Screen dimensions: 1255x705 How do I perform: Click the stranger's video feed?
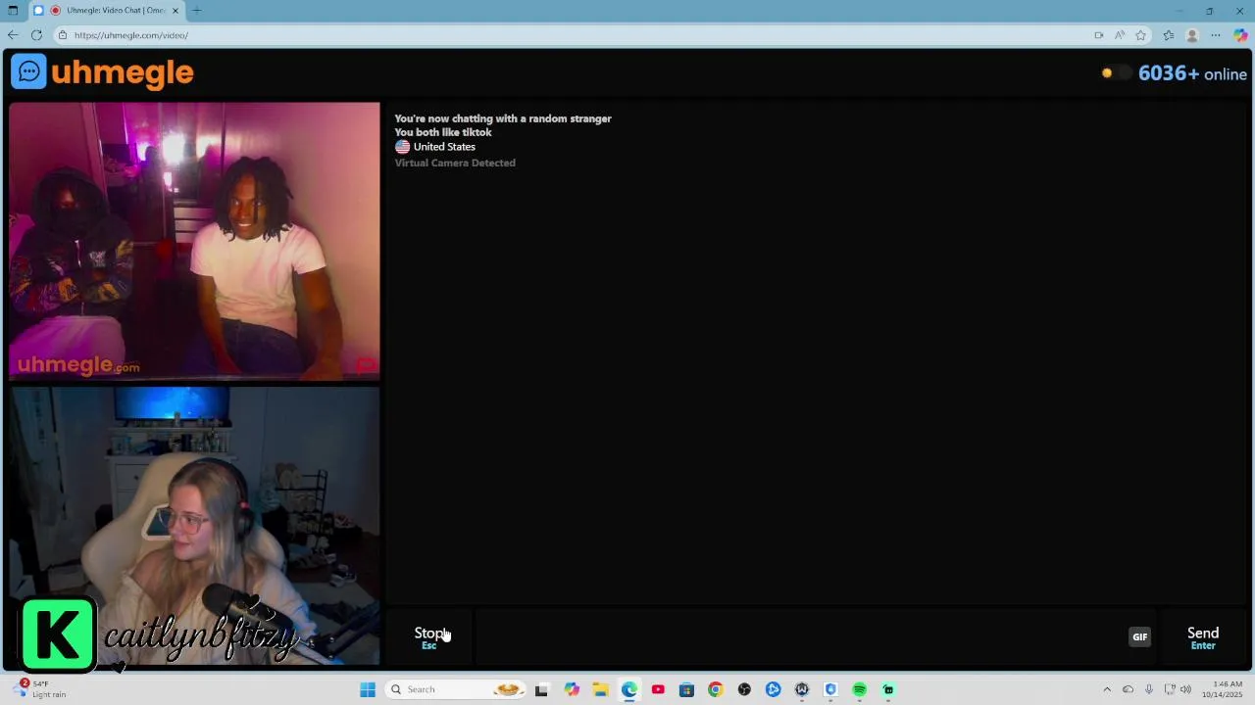[x=194, y=241]
